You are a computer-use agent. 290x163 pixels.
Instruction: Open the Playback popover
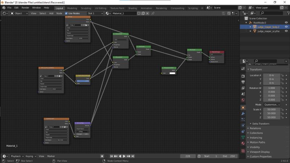pos(17,156)
